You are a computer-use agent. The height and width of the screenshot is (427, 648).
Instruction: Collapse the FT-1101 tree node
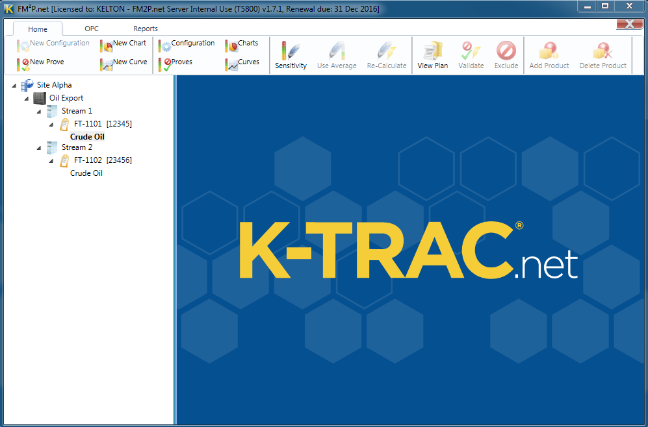tap(51, 125)
